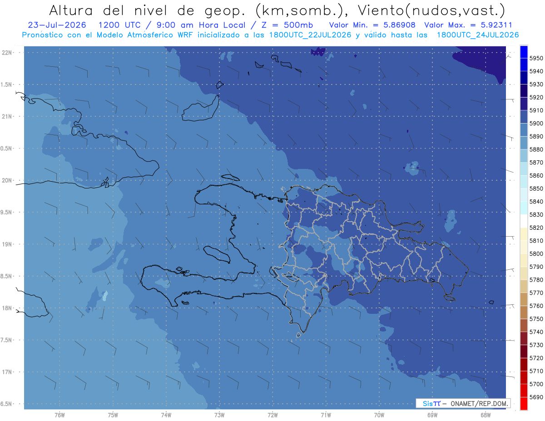Viewport: 545px width, 421px height.
Task: Click the '6.5N' latitude label
Action: point(7,404)
